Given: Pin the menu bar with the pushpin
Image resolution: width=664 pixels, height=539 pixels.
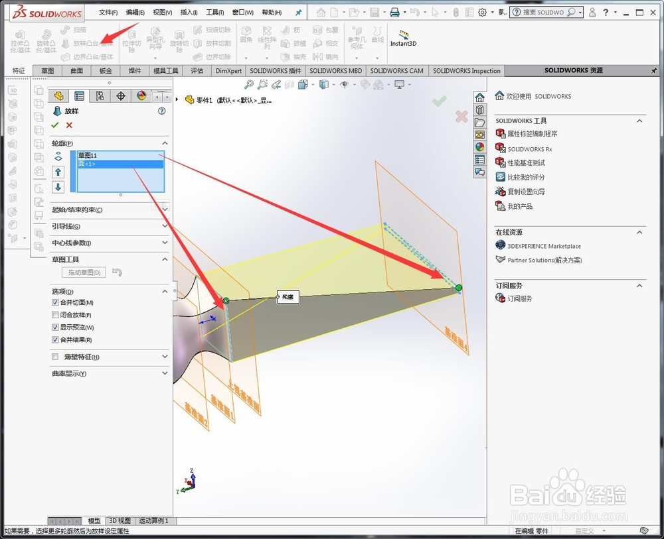Looking at the screenshot, I should click(x=299, y=13).
